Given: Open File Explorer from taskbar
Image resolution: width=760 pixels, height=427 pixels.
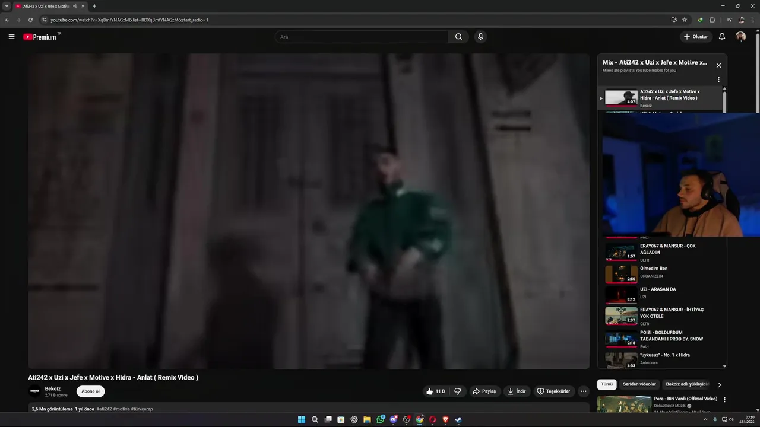Looking at the screenshot, I should pos(368,419).
